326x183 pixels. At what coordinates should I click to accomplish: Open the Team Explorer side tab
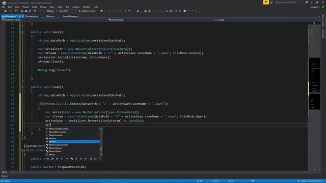tap(323, 21)
